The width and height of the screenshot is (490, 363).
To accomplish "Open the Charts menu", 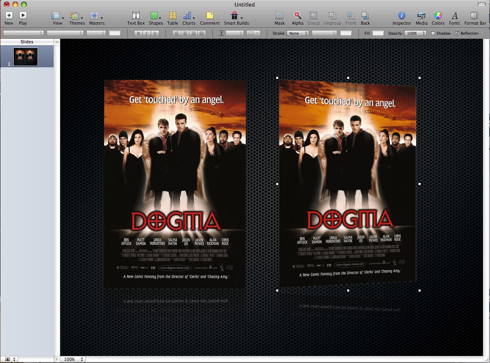I will (x=189, y=19).
